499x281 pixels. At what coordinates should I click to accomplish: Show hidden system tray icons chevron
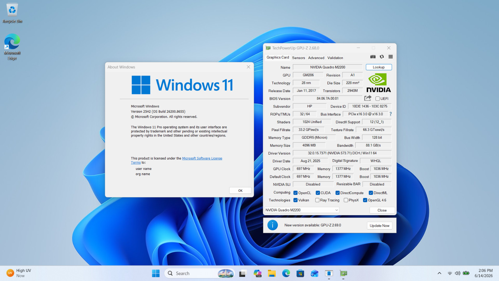pyautogui.click(x=439, y=274)
